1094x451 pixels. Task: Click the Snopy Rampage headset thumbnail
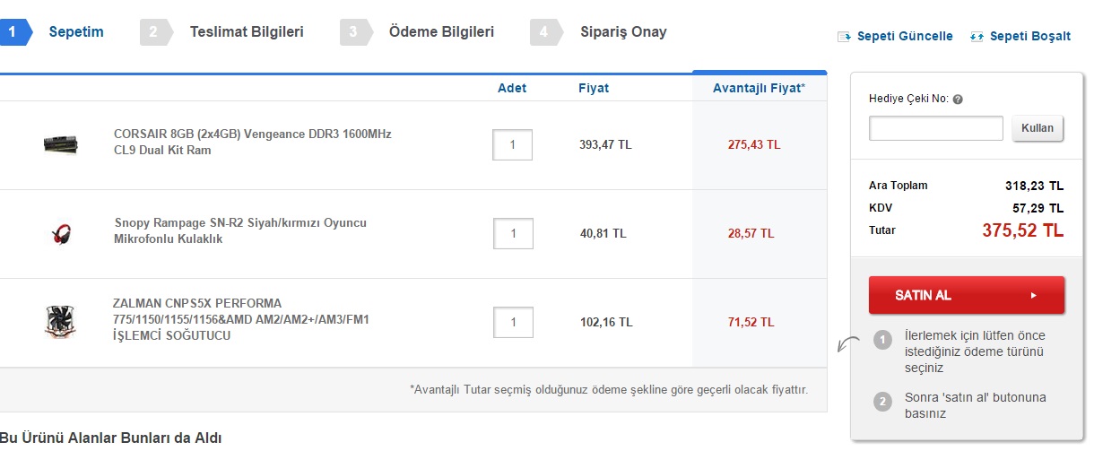(x=61, y=233)
